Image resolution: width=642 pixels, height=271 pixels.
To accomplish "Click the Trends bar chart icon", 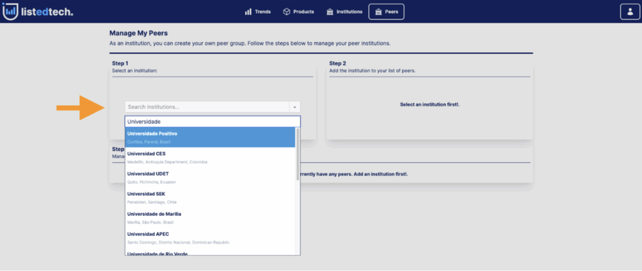I will pyautogui.click(x=248, y=12).
